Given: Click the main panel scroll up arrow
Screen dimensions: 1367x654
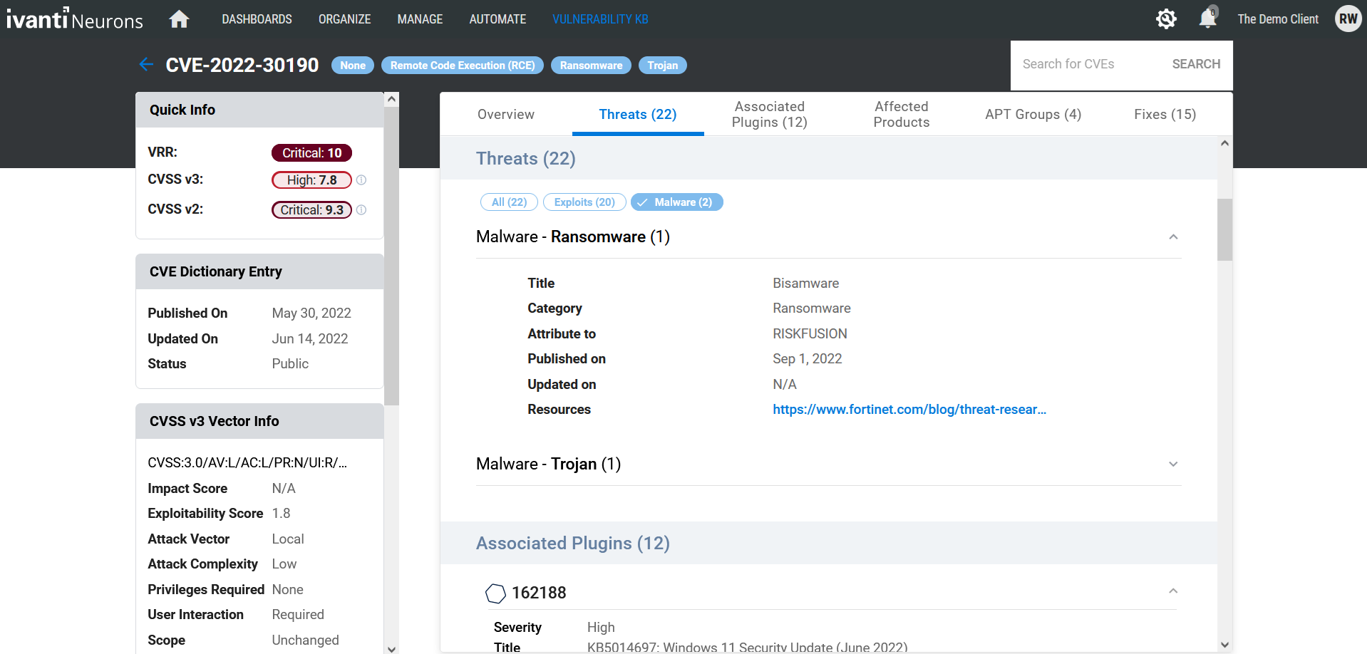Looking at the screenshot, I should coord(1224,143).
